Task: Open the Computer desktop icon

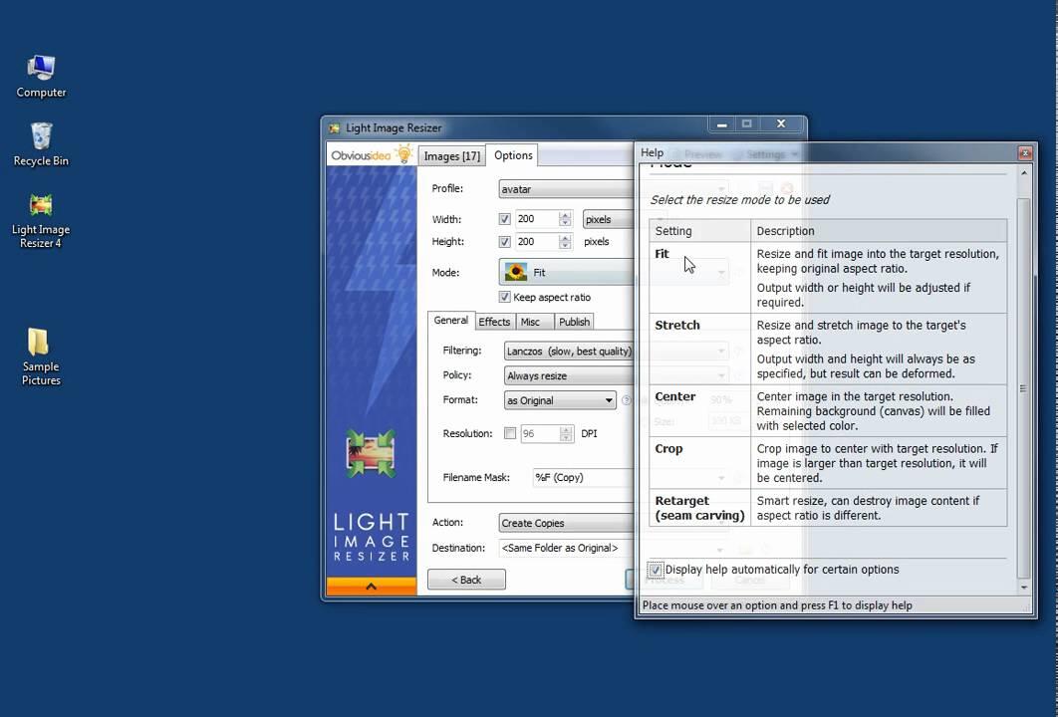Action: tap(41, 76)
